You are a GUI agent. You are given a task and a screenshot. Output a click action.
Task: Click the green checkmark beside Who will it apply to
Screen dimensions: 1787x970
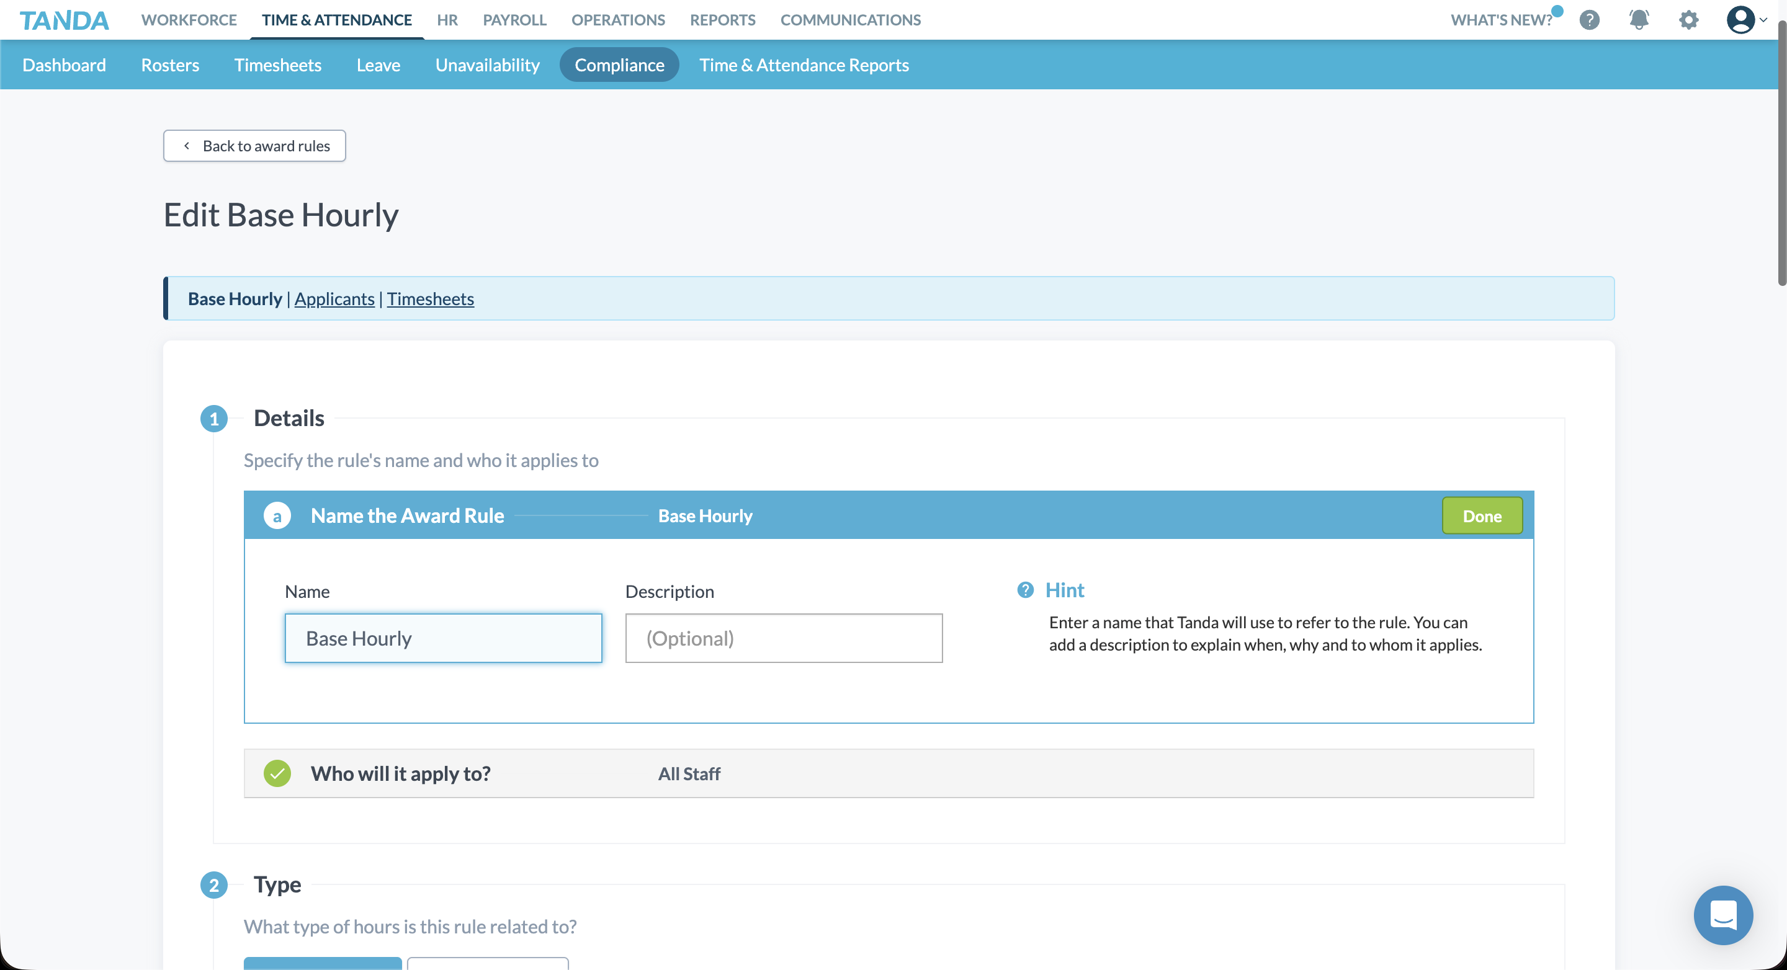(277, 773)
